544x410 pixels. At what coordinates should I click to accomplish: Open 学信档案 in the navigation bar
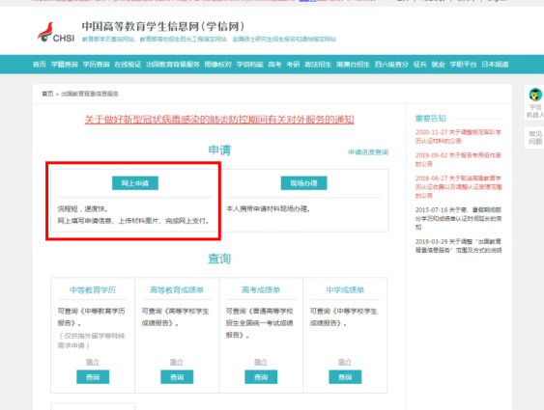pyautogui.click(x=250, y=64)
